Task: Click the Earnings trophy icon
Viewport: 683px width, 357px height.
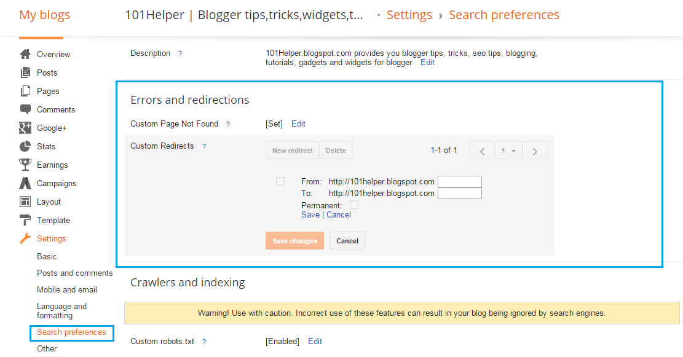Action: point(25,165)
